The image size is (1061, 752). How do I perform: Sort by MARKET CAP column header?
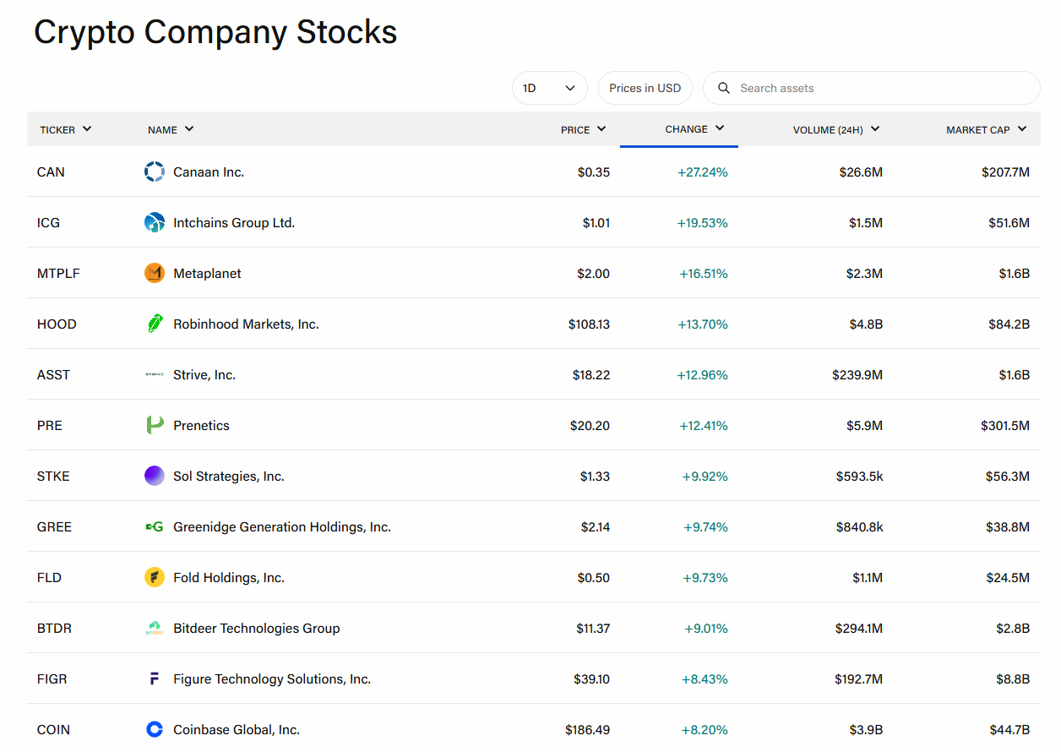coord(987,129)
